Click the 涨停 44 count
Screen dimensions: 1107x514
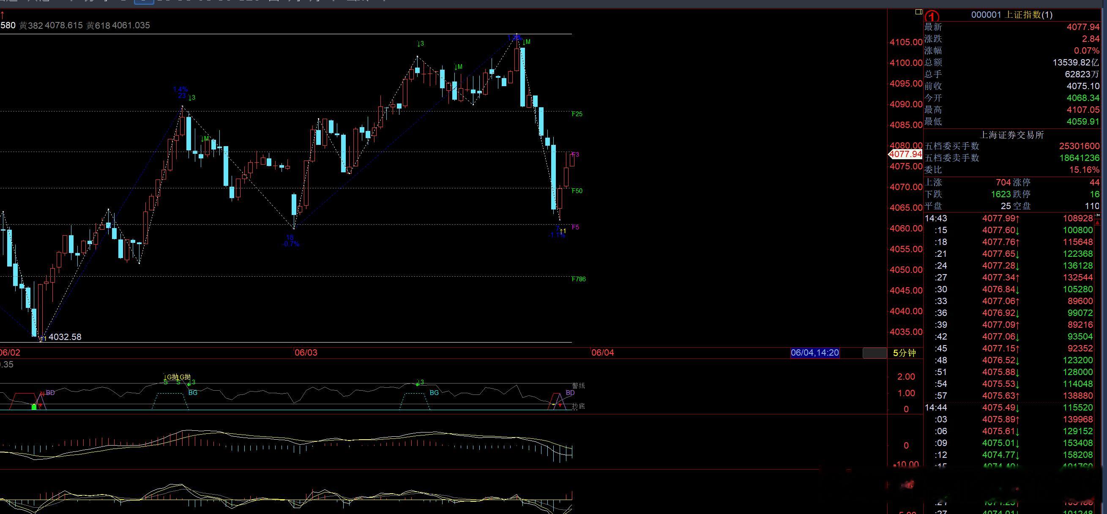click(x=1056, y=182)
